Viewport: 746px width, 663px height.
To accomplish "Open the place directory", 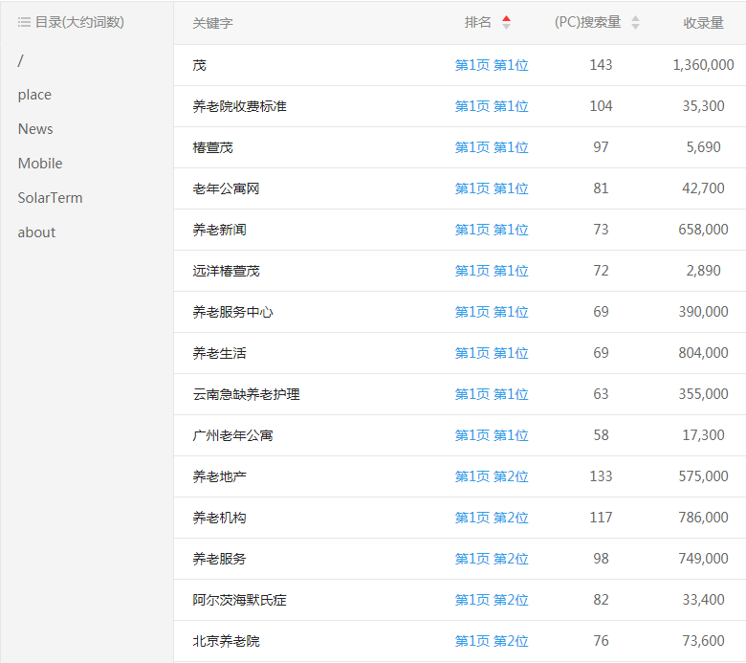I will coord(34,95).
